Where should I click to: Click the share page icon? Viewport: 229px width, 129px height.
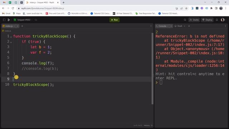click(x=181, y=8)
